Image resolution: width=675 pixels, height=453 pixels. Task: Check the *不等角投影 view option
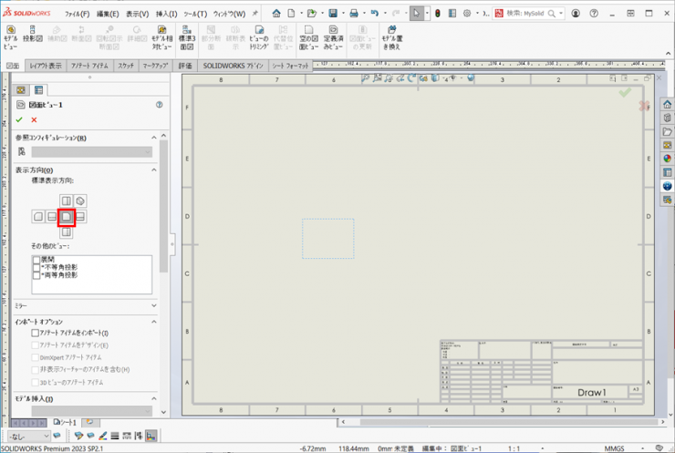[x=36, y=267]
